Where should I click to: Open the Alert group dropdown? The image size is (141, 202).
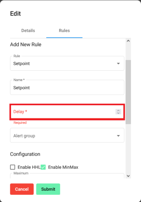[67, 135]
